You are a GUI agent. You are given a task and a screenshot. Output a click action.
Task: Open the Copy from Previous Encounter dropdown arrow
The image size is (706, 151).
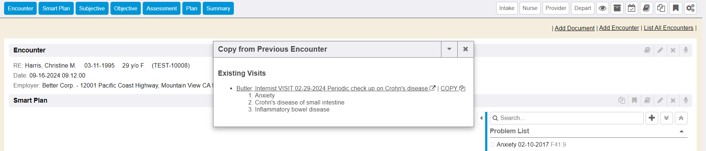click(449, 49)
